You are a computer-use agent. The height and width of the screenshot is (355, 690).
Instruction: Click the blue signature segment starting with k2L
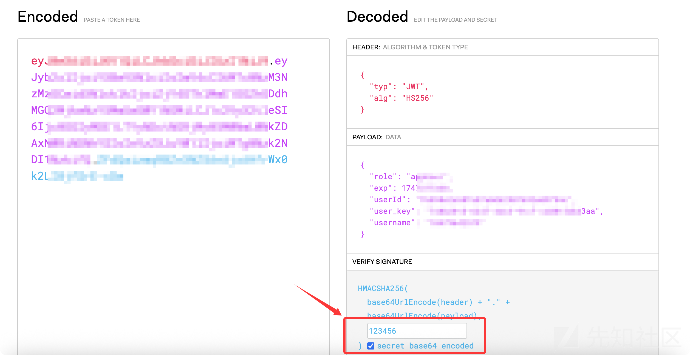(77, 176)
